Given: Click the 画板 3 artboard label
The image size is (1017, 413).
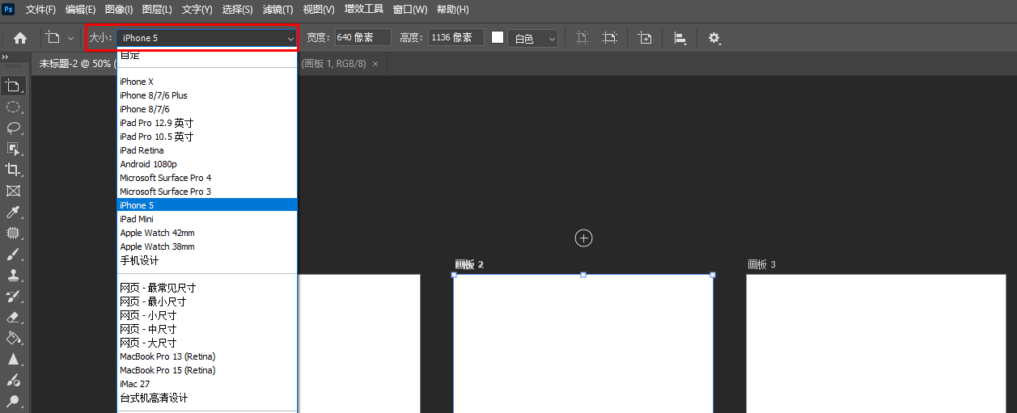Looking at the screenshot, I should tap(761, 264).
